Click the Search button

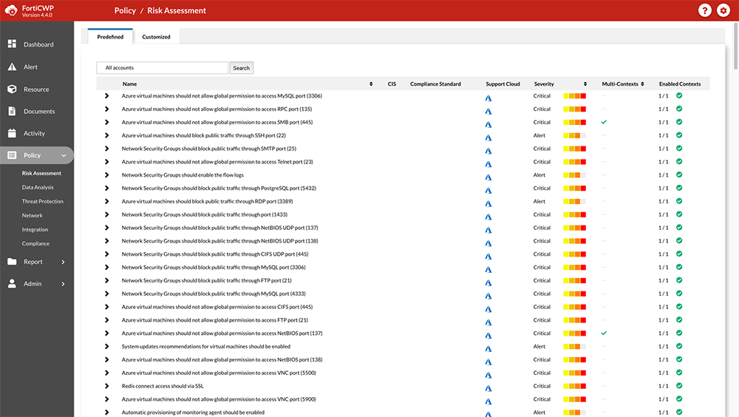[242, 68]
